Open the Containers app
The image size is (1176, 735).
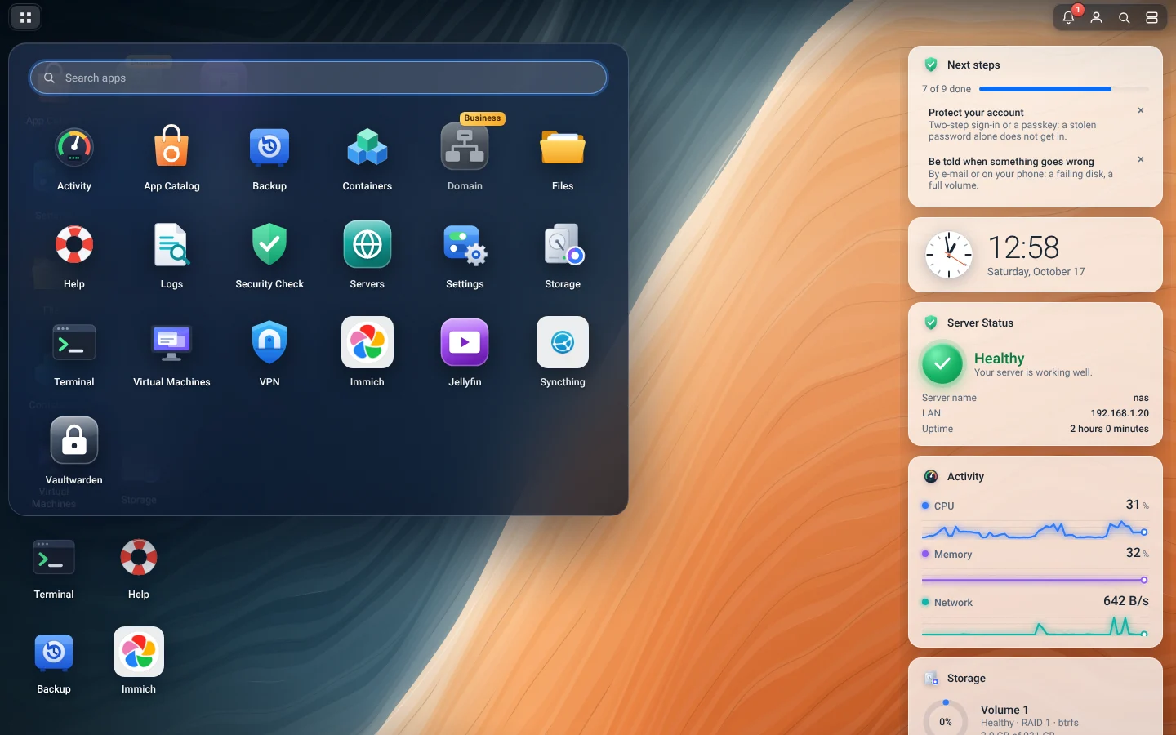tap(367, 159)
